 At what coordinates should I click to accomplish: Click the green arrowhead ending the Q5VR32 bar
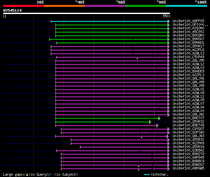pos(150,122)
